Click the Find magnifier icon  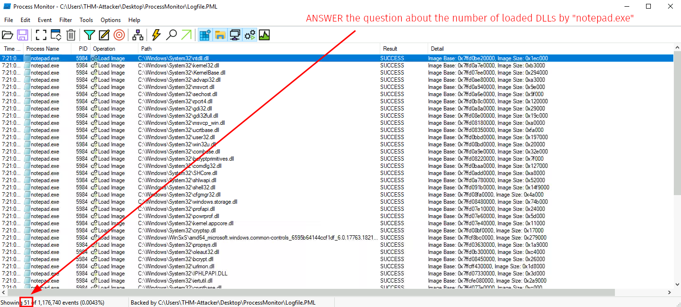(x=171, y=35)
